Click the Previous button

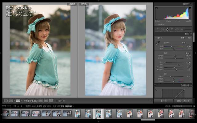163,101
